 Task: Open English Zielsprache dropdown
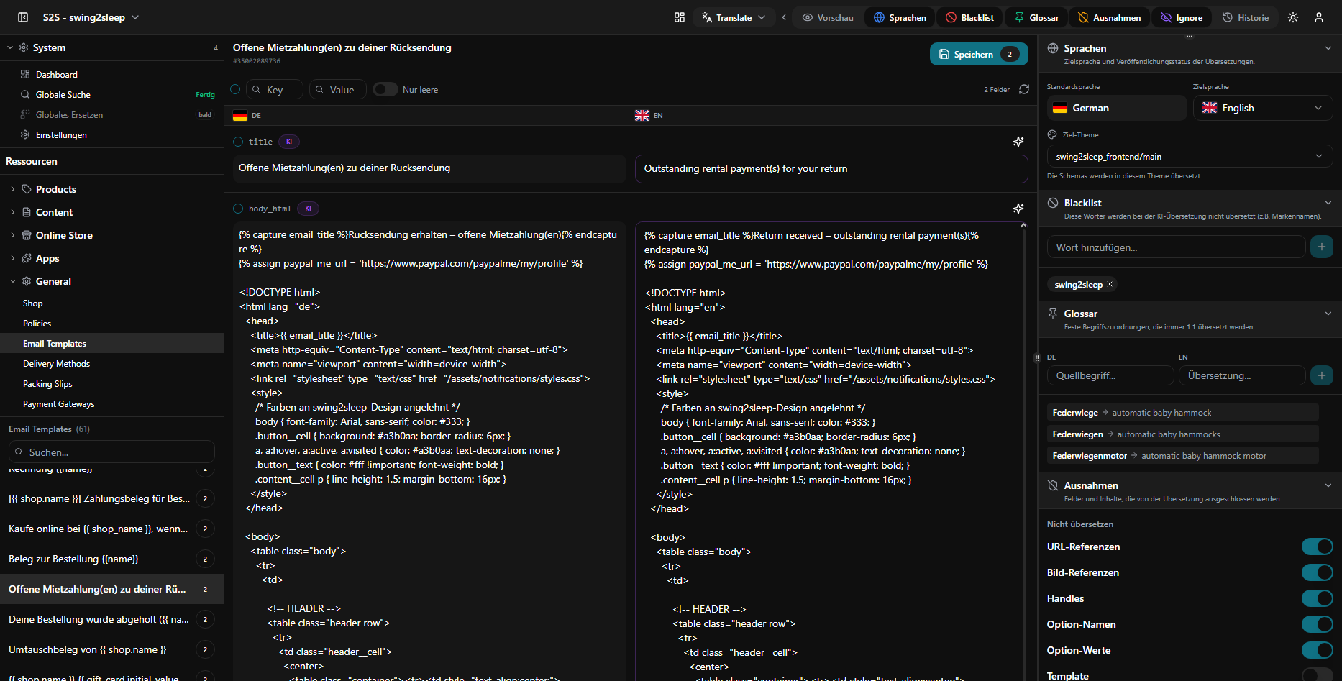click(x=1263, y=108)
